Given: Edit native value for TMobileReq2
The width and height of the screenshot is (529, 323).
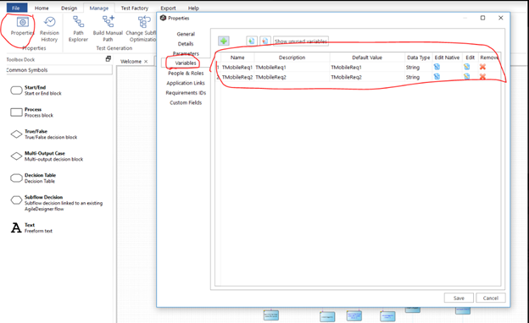Looking at the screenshot, I should click(x=437, y=77).
